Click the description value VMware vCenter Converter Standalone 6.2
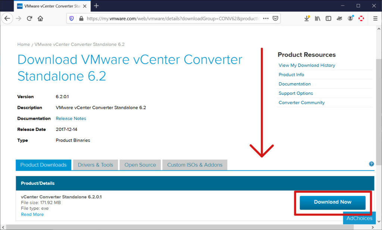382x230 pixels. pos(101,108)
